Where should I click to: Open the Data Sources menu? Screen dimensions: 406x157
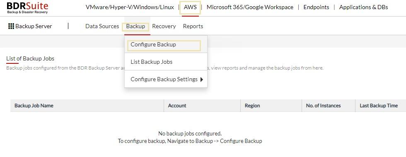102,26
